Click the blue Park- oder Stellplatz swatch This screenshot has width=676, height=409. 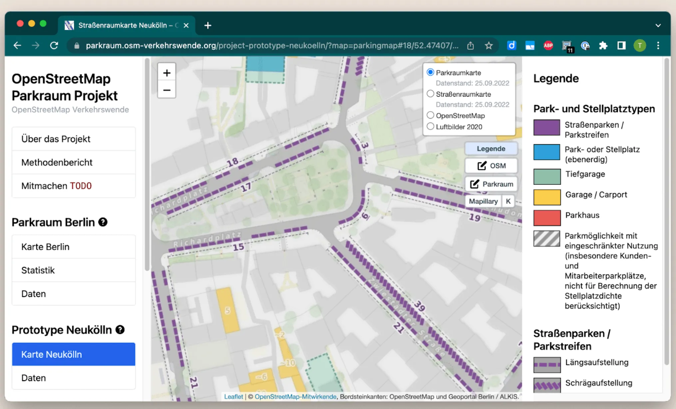click(x=546, y=152)
